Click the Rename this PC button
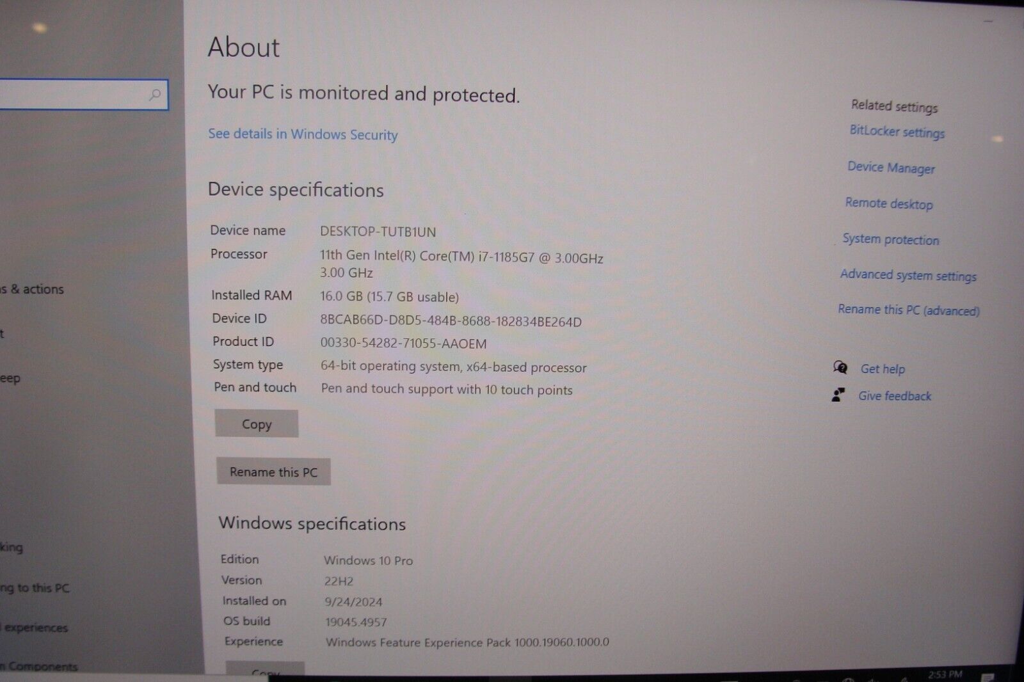Screen dimensions: 1024x682 273,472
